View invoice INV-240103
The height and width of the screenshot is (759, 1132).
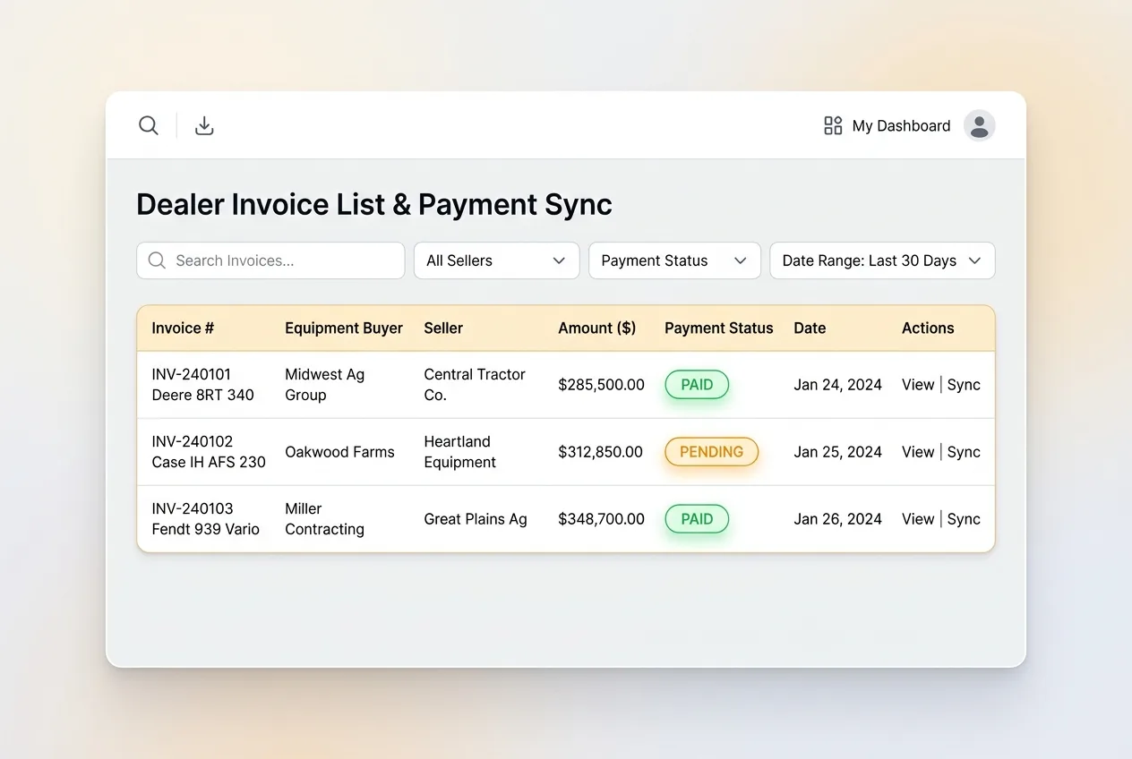918,519
